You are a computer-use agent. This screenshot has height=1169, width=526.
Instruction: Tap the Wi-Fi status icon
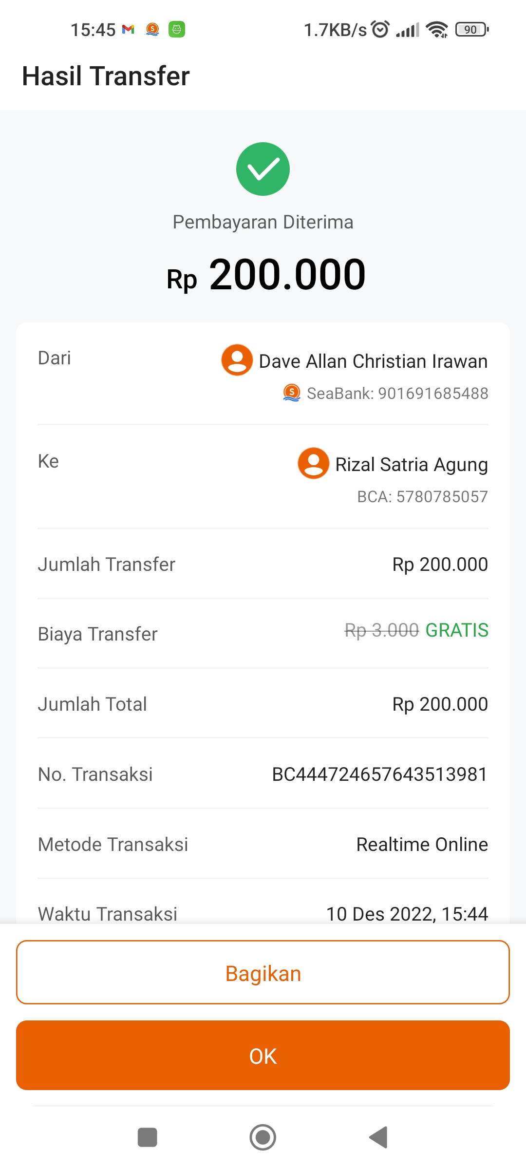click(x=437, y=29)
